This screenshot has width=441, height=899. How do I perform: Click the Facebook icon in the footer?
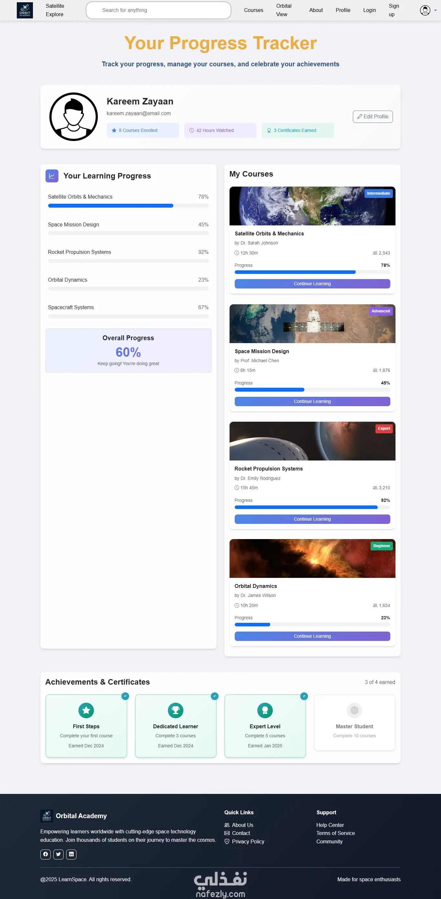point(46,854)
